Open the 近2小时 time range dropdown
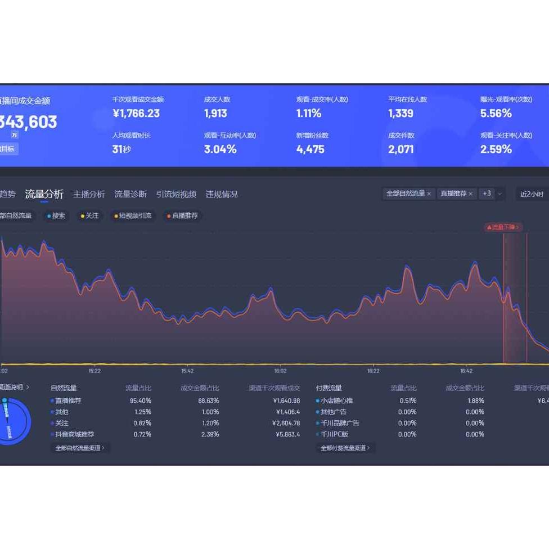The width and height of the screenshot is (549, 549). click(x=532, y=194)
